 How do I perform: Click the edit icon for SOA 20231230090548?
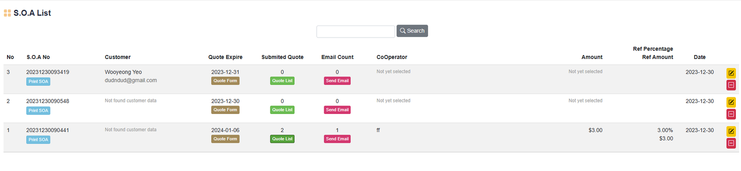tap(731, 102)
